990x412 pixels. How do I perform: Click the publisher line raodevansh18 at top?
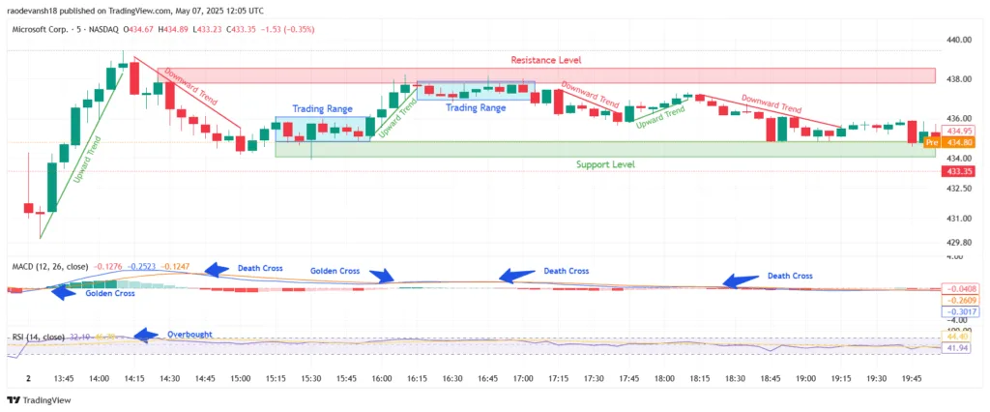135,11
